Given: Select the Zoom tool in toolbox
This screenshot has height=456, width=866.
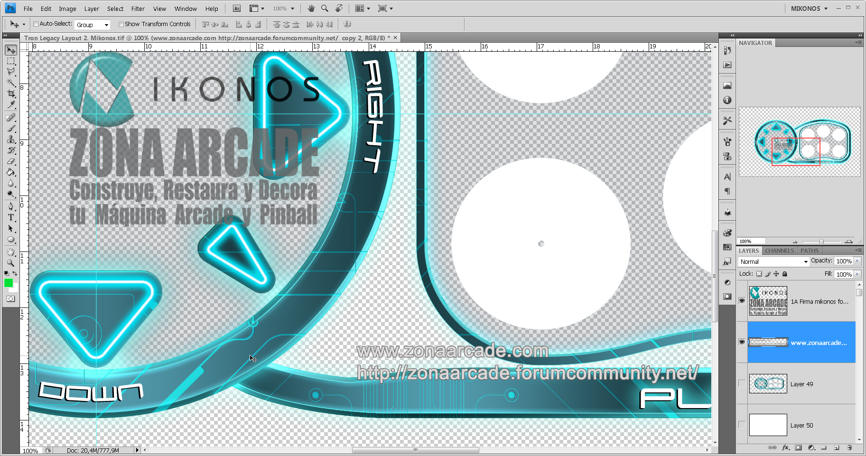Looking at the screenshot, I should pos(11,262).
